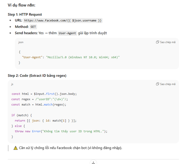The width and height of the screenshot is (191, 164).
Task: Click the "json" language label
Action: [21, 42]
